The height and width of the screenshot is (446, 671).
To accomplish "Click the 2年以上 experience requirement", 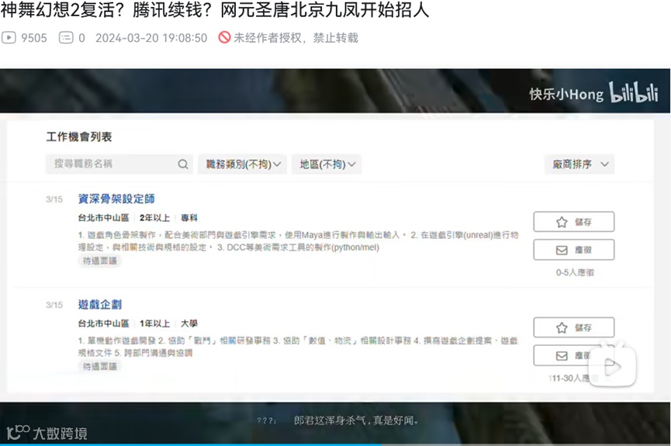I will [x=155, y=218].
